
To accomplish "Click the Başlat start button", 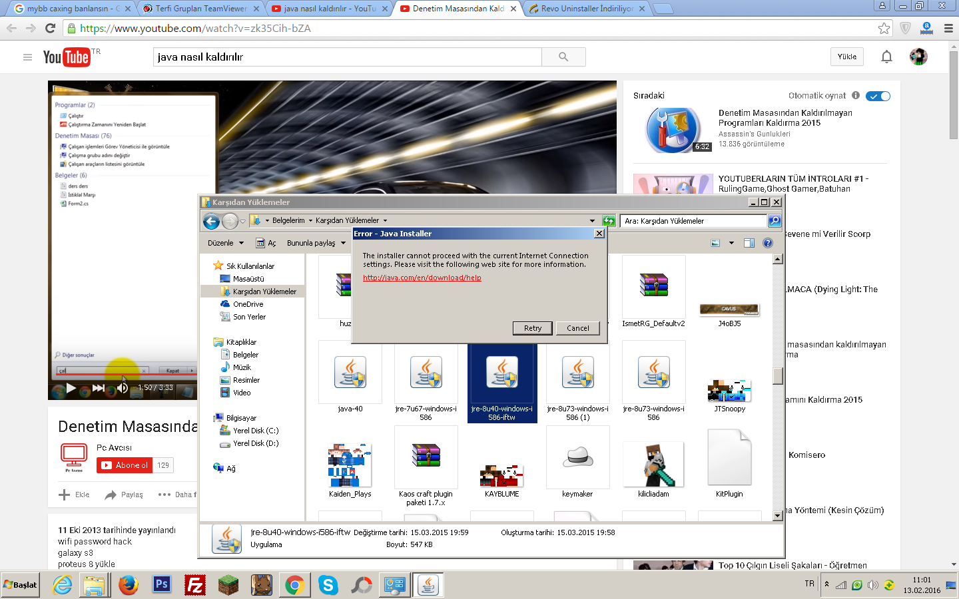I will pos(21,585).
